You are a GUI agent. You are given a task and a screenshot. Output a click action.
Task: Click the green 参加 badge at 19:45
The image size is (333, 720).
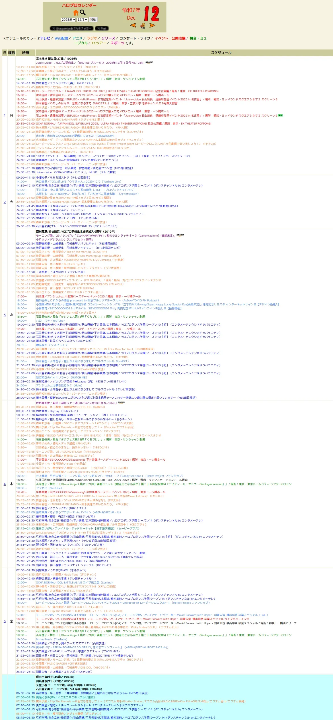point(280,115)
